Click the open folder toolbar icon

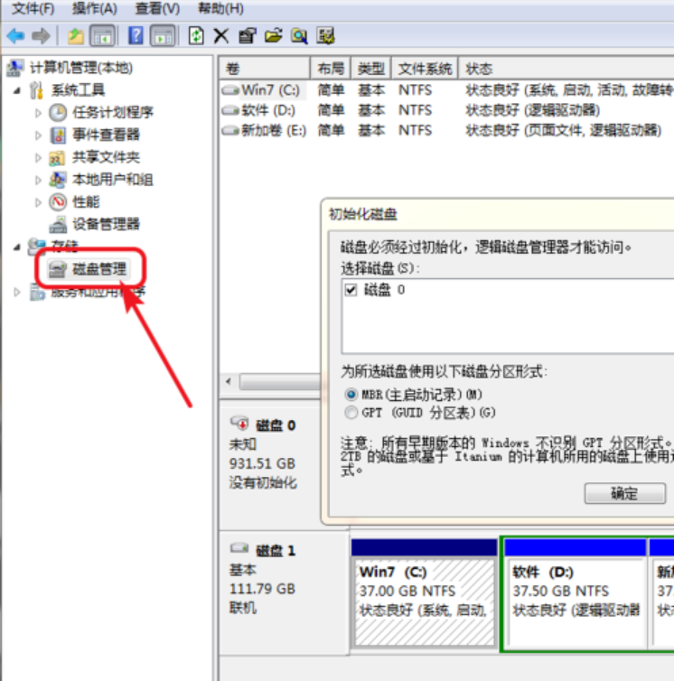[x=274, y=36]
